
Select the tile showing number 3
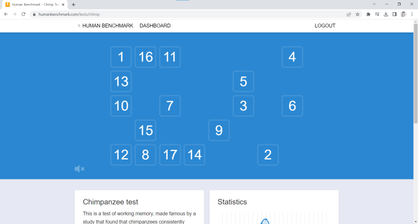pyautogui.click(x=244, y=106)
